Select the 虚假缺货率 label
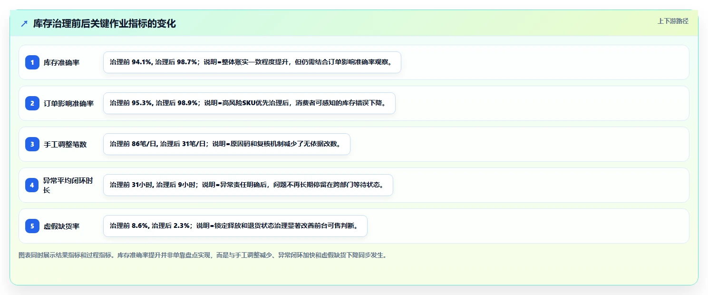The height and width of the screenshot is (295, 708). coord(61,226)
